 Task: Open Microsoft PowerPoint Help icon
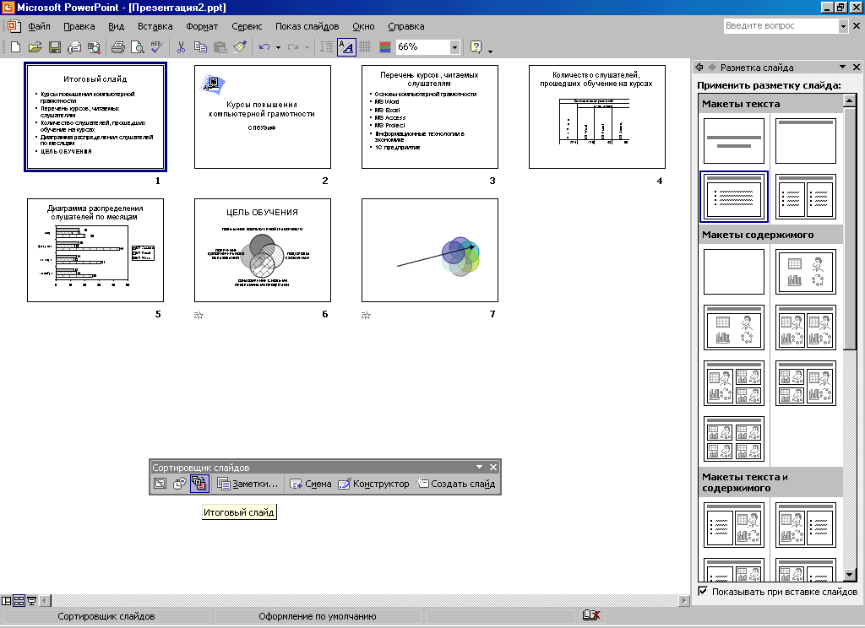point(476,47)
